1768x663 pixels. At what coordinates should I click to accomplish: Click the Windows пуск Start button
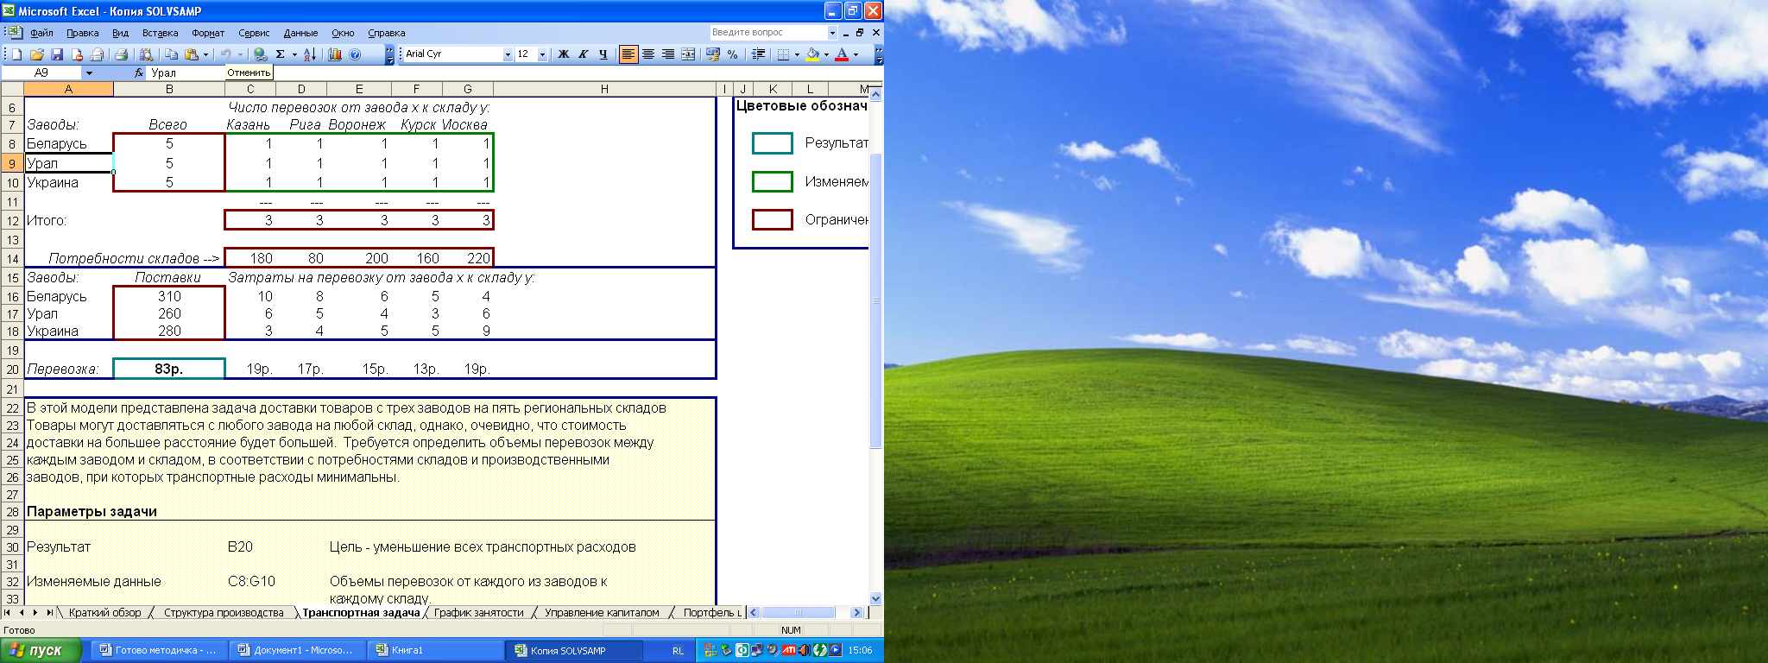point(41,650)
